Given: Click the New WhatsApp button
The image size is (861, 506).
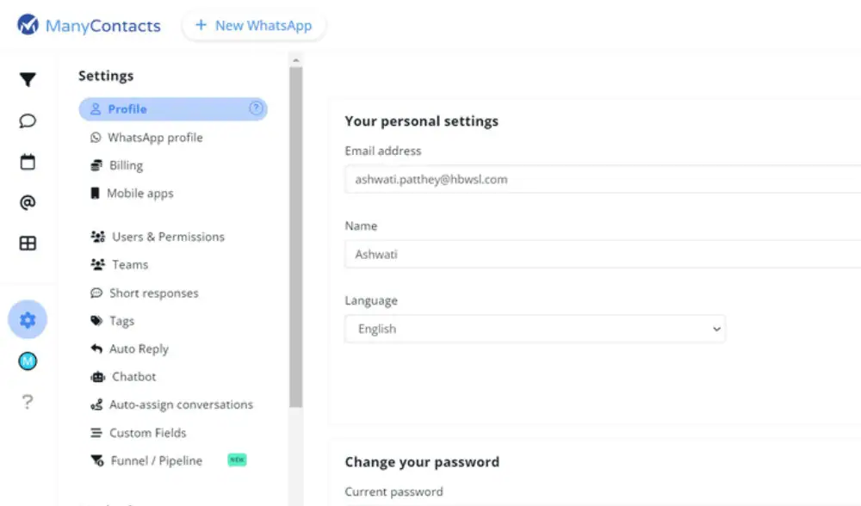Looking at the screenshot, I should point(253,26).
